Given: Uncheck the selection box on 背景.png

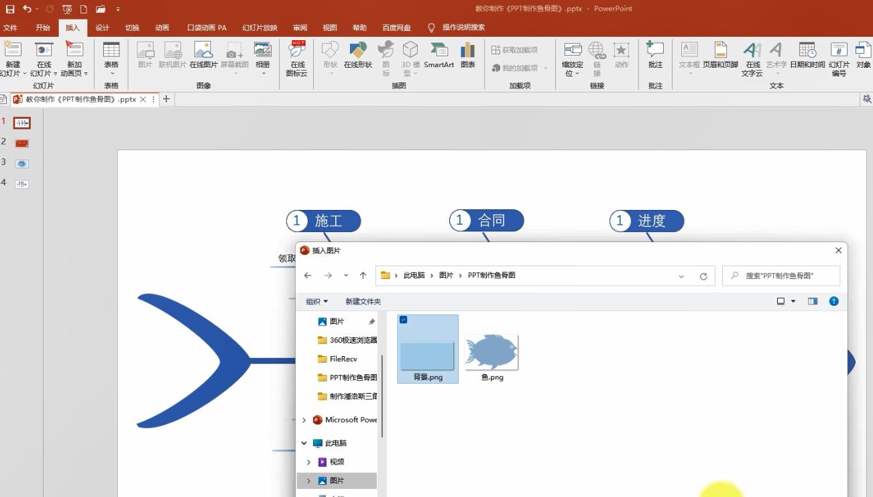Looking at the screenshot, I should pyautogui.click(x=403, y=321).
